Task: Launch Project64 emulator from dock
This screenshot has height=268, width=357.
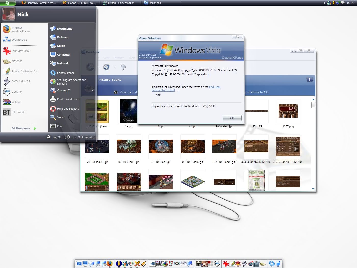Action: [171, 264]
